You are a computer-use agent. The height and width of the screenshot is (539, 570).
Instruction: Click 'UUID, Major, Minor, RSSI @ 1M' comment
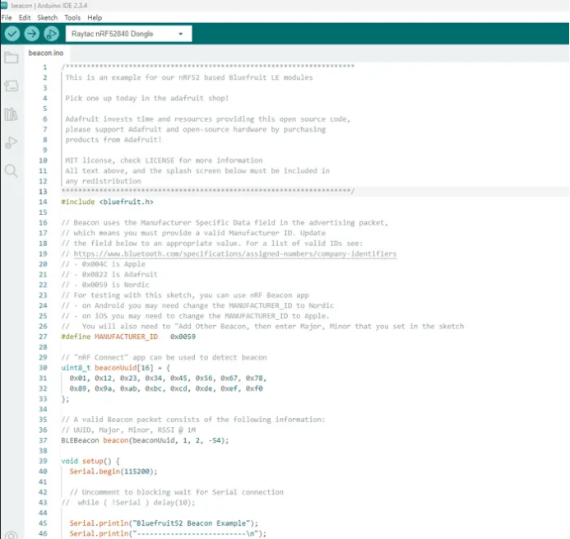coord(128,430)
